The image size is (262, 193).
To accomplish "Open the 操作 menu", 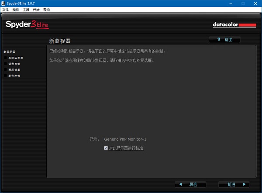I will coord(16,10).
